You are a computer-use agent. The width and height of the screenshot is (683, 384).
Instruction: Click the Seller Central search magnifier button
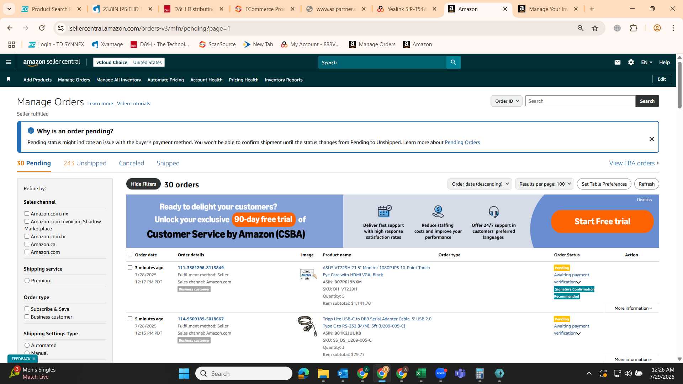coord(453,62)
